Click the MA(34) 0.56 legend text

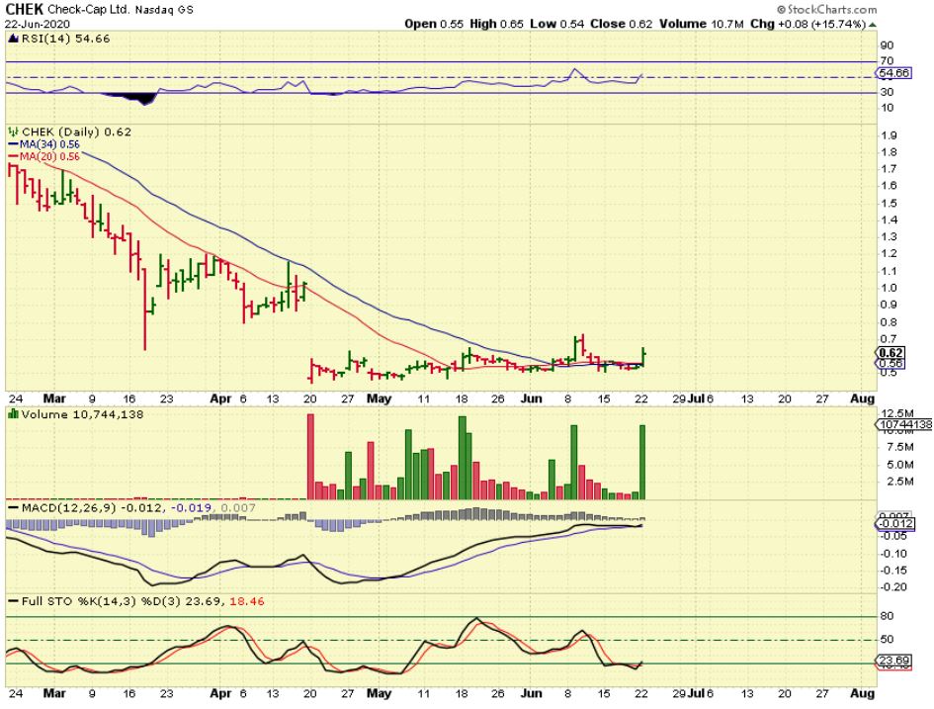49,144
